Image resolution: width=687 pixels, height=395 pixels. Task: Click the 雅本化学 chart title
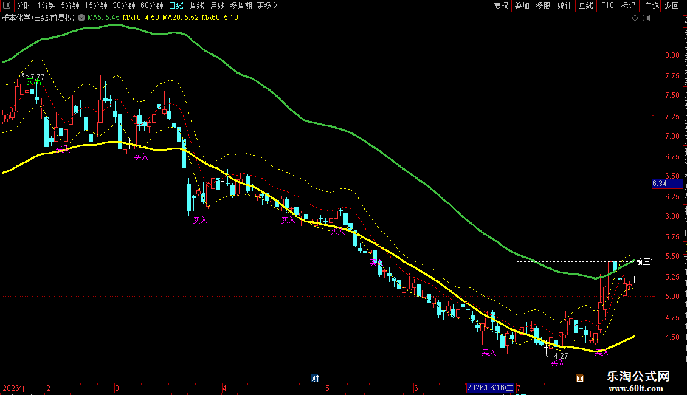(x=38, y=18)
